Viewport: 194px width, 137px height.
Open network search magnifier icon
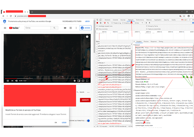coord(108,23)
